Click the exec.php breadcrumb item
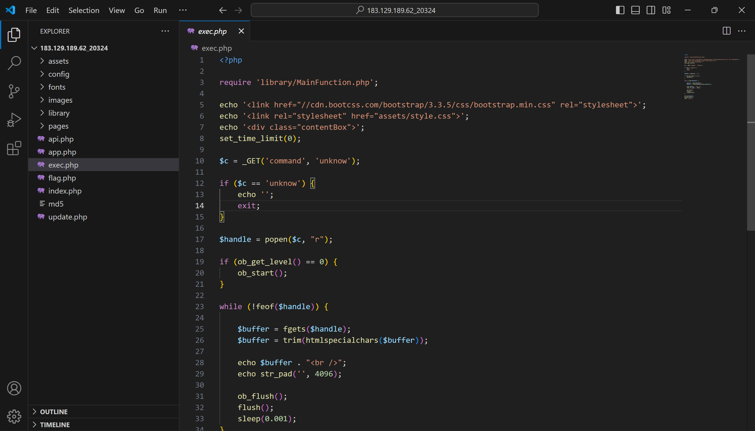Viewport: 755px width, 431px height. 211,48
